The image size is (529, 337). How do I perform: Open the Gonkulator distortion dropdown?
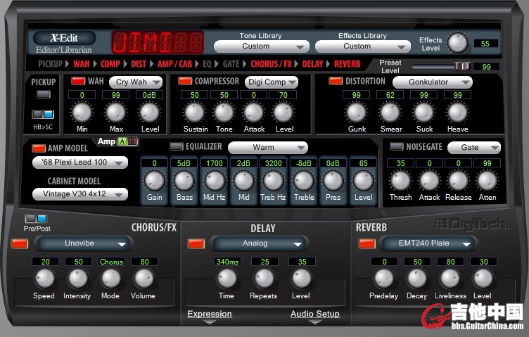[433, 82]
